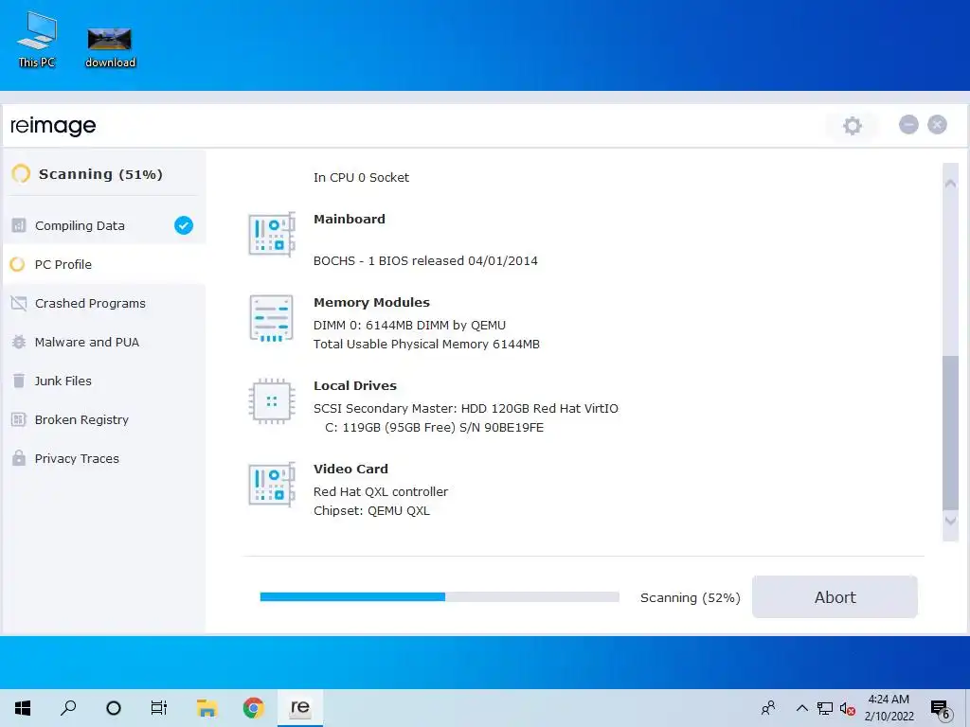Click the network status tray icon
This screenshot has height=727, width=970.
click(x=825, y=708)
